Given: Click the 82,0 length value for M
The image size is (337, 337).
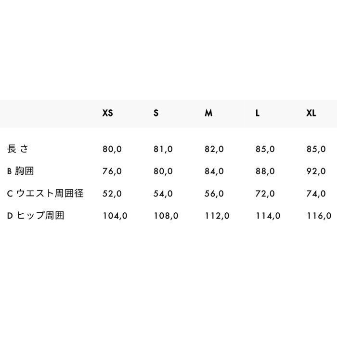Looking at the screenshot, I should coord(214,149).
